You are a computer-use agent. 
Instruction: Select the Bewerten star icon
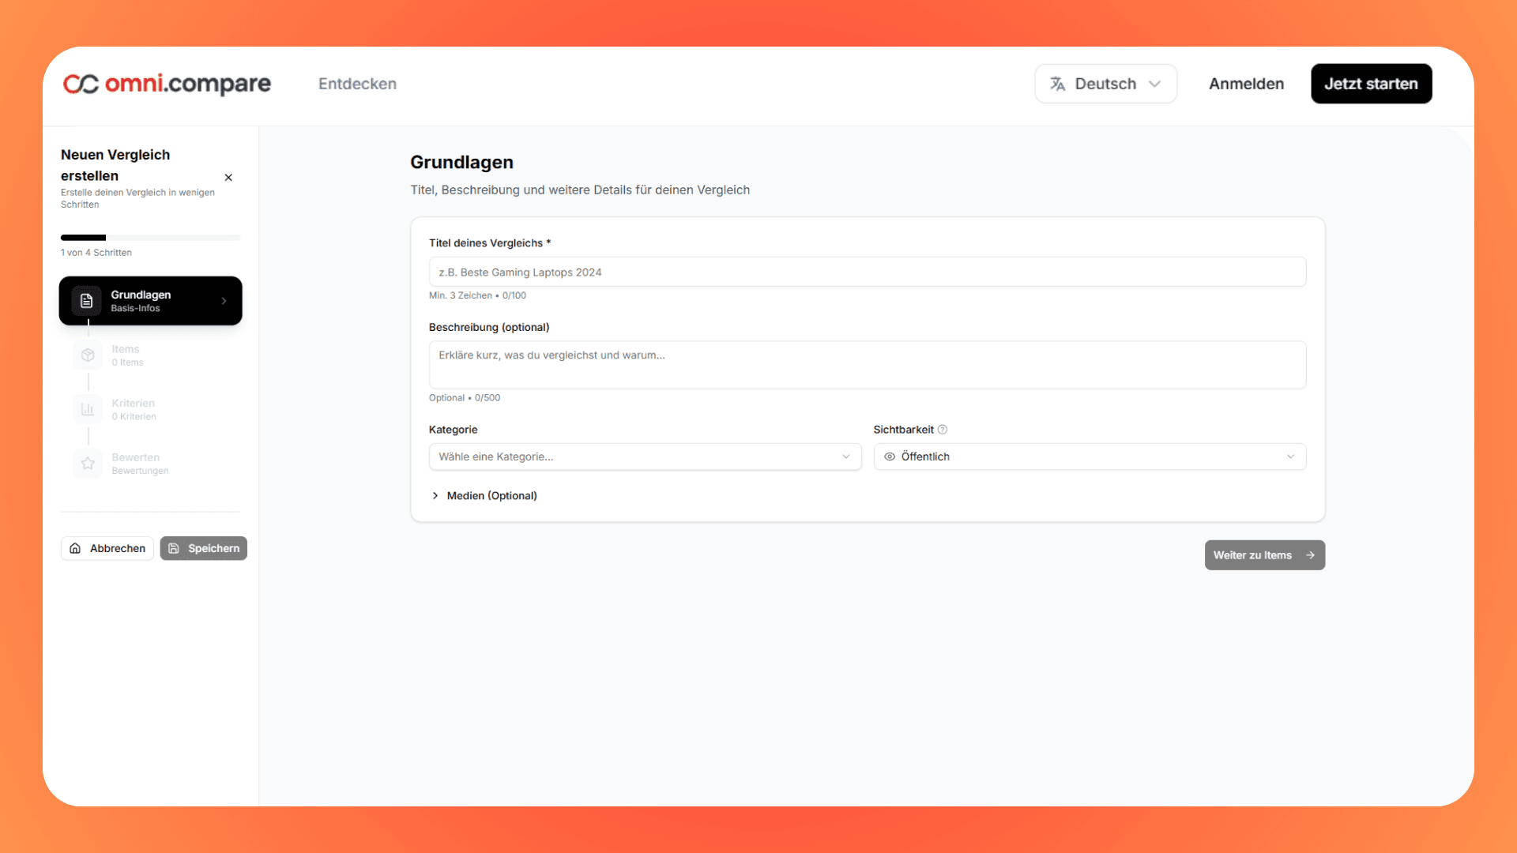coord(88,463)
